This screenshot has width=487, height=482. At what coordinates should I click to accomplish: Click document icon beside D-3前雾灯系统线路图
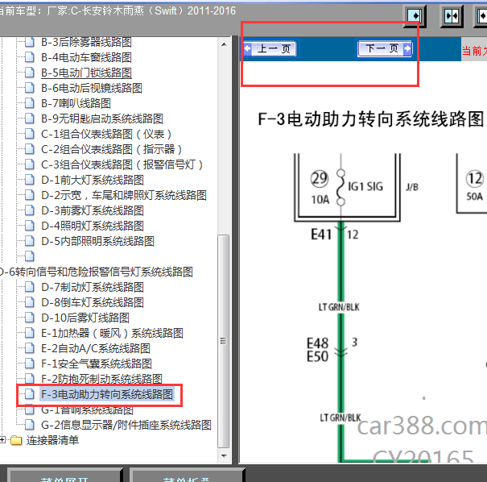click(x=30, y=210)
